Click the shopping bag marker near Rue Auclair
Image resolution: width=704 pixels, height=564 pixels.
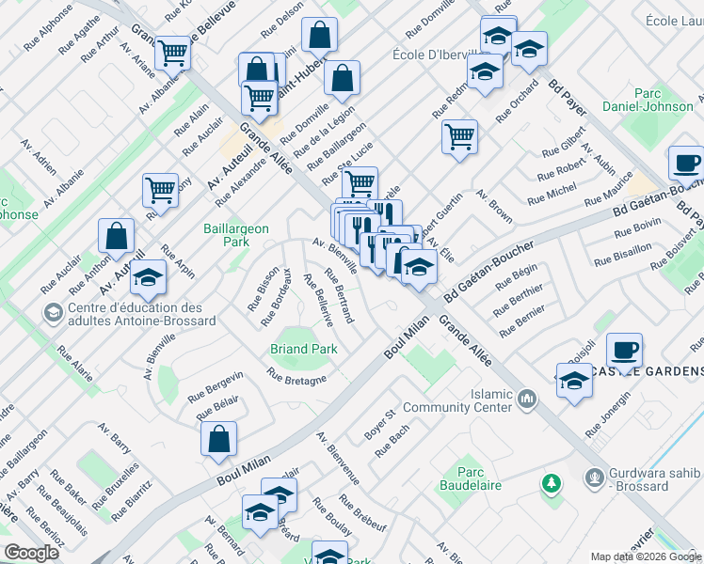[116, 236]
